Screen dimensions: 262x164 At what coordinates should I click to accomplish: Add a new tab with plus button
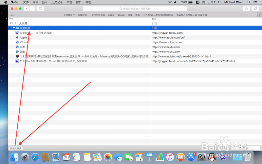coord(259,15)
